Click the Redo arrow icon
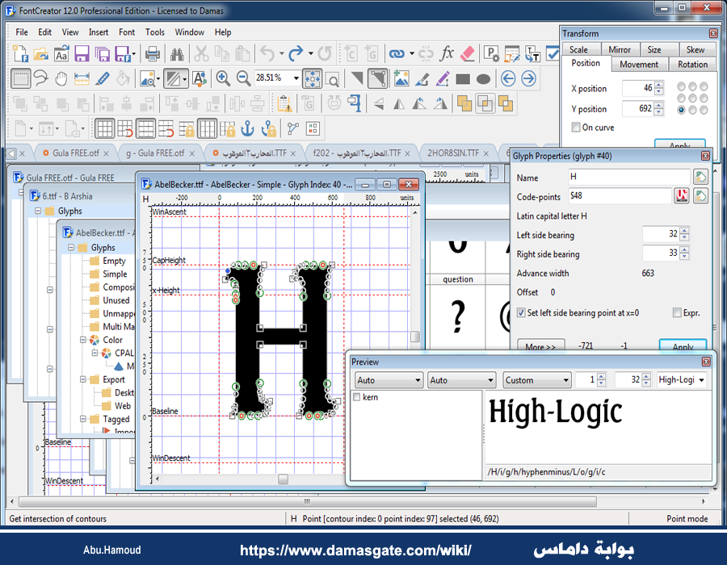This screenshot has height=565, width=727. click(296, 54)
